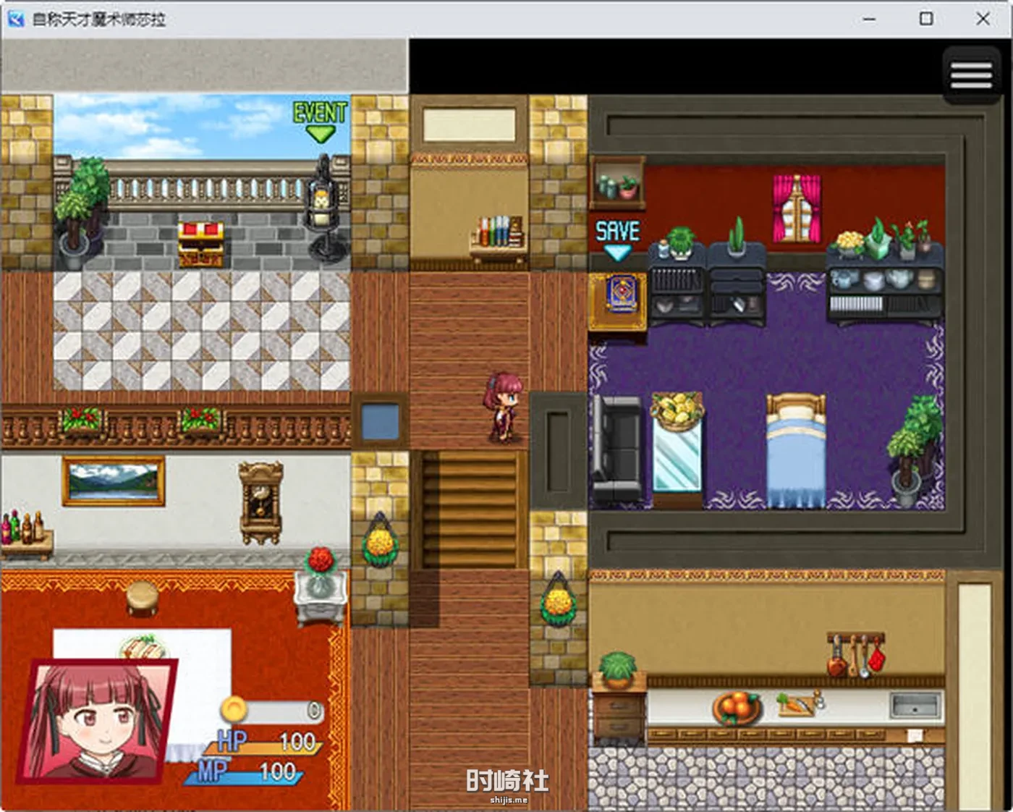Viewport: 1013px width, 812px height.
Task: Open the hamburger menu button
Action: coord(971,75)
